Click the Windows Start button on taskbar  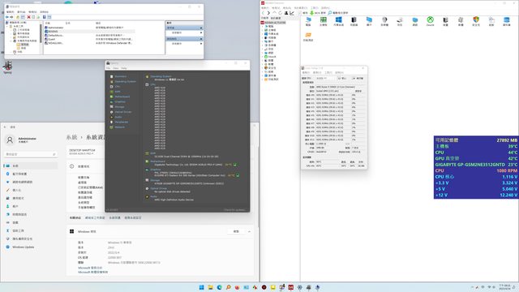202,287
